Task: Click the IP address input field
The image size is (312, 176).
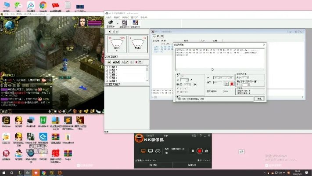Action: 222,77
